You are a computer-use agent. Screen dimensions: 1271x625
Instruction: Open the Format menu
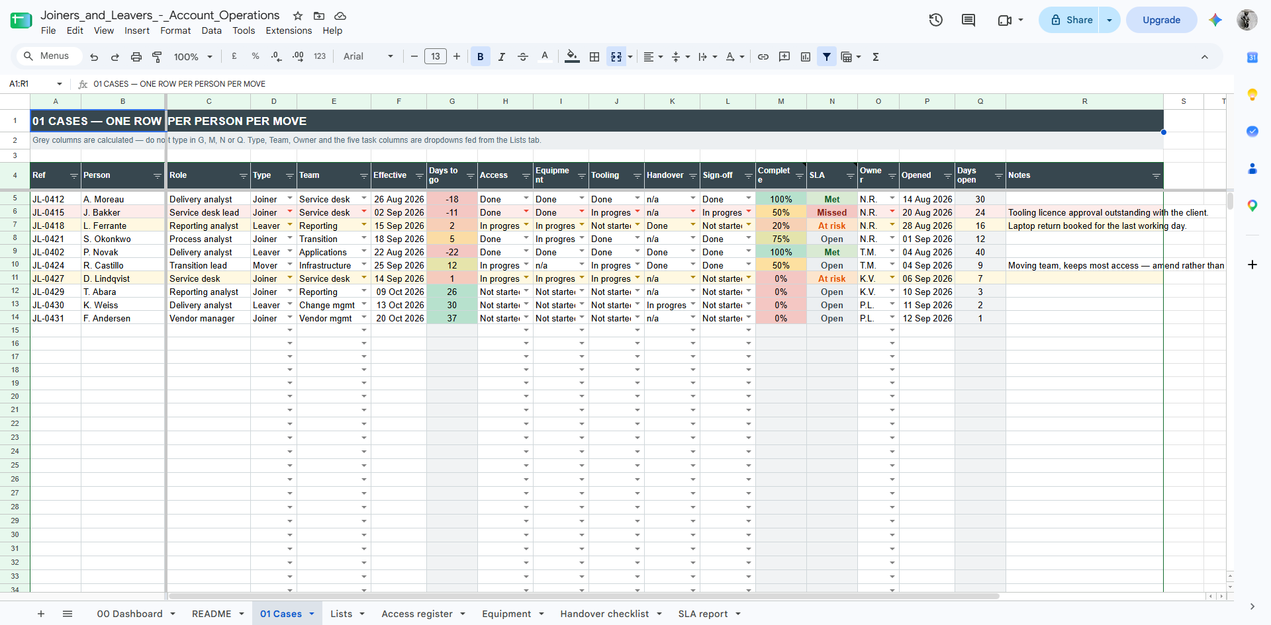click(x=175, y=30)
